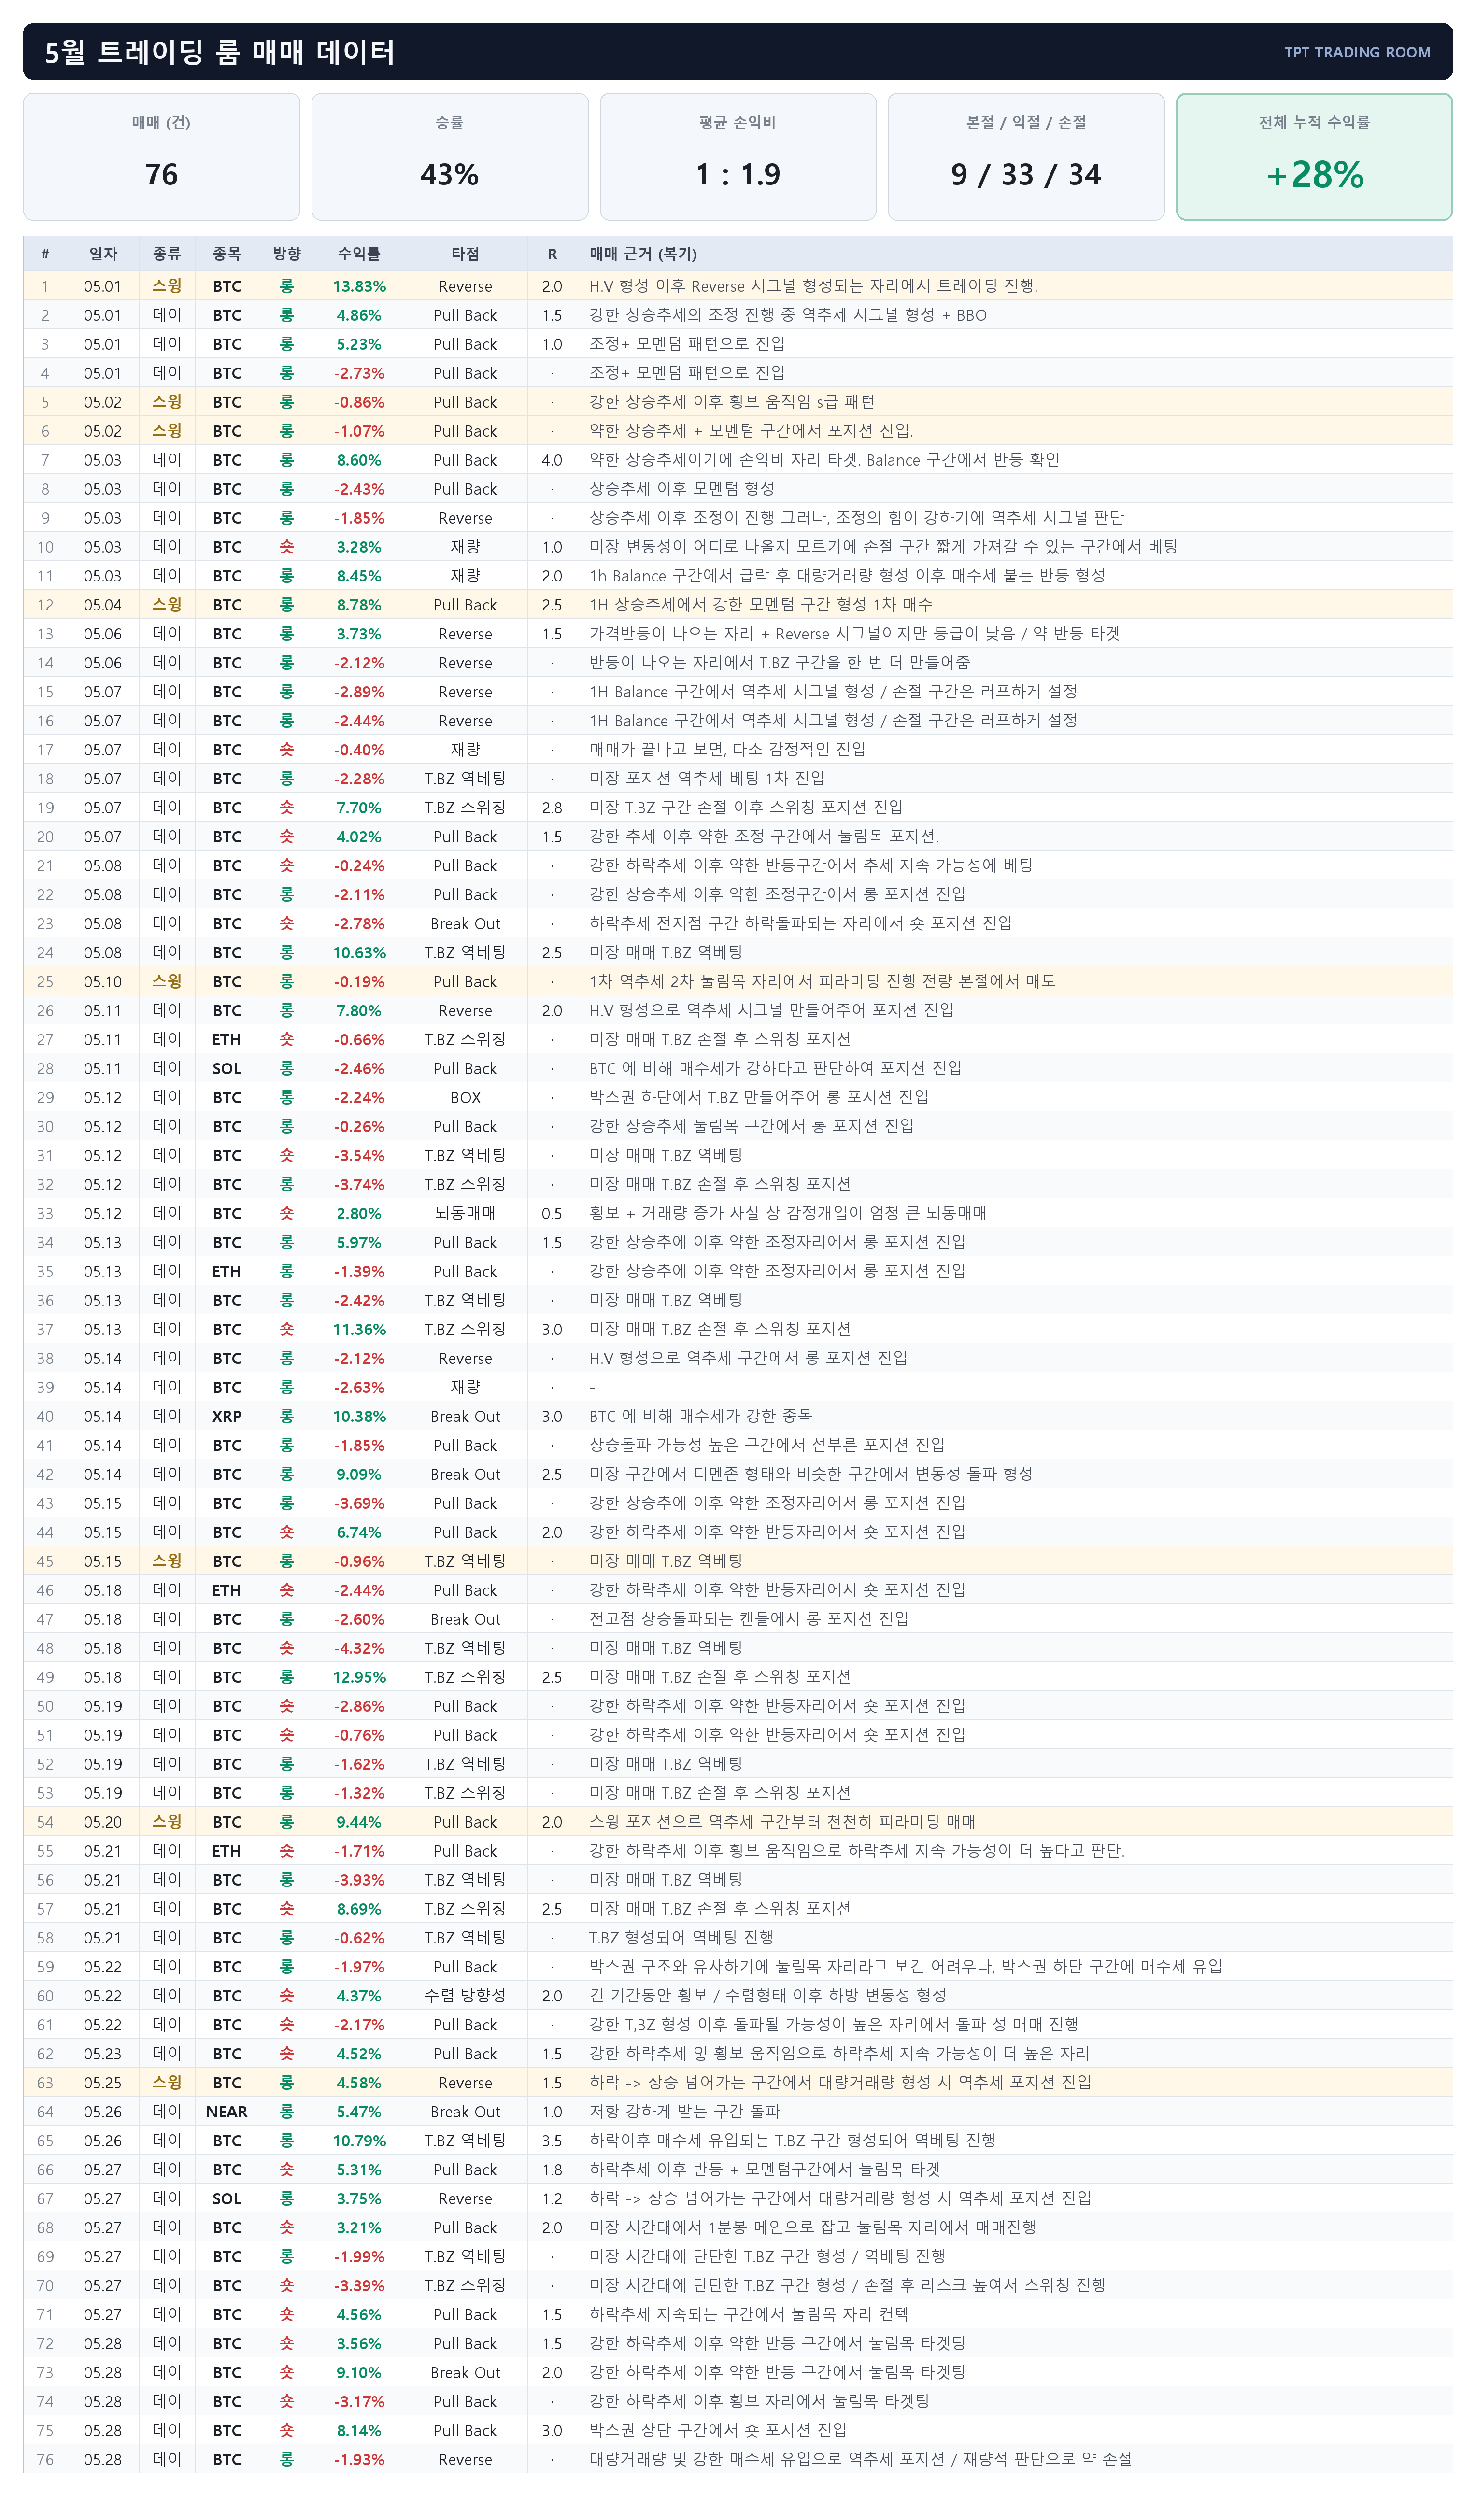The height and width of the screenshot is (2496, 1476).
Task: Click the 10.79% return in row 65
Action: 359,2141
